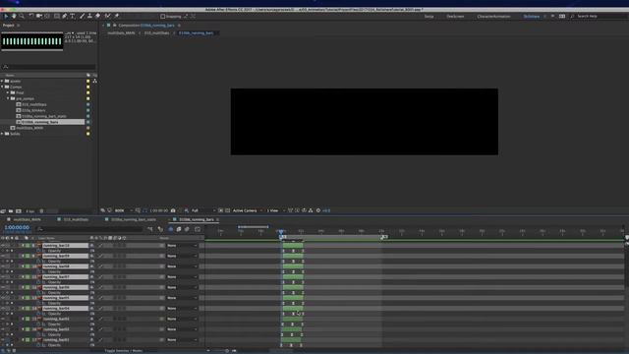Switch to the running_bars_static timeline tab
Image resolution: width=629 pixels, height=354 pixels.
134,219
